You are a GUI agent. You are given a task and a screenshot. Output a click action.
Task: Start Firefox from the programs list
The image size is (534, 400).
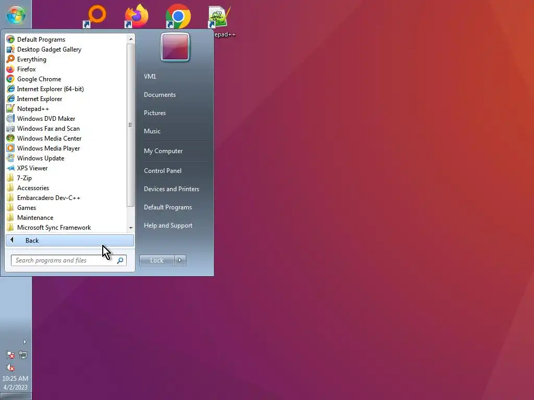10,69
